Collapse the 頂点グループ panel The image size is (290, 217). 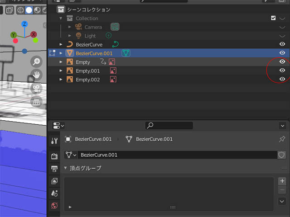click(x=65, y=168)
